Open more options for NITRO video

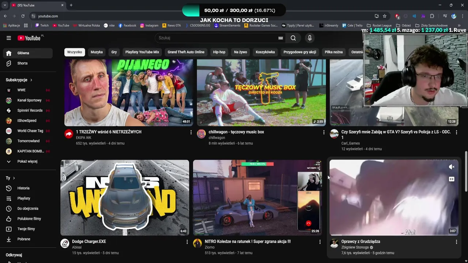(320, 242)
